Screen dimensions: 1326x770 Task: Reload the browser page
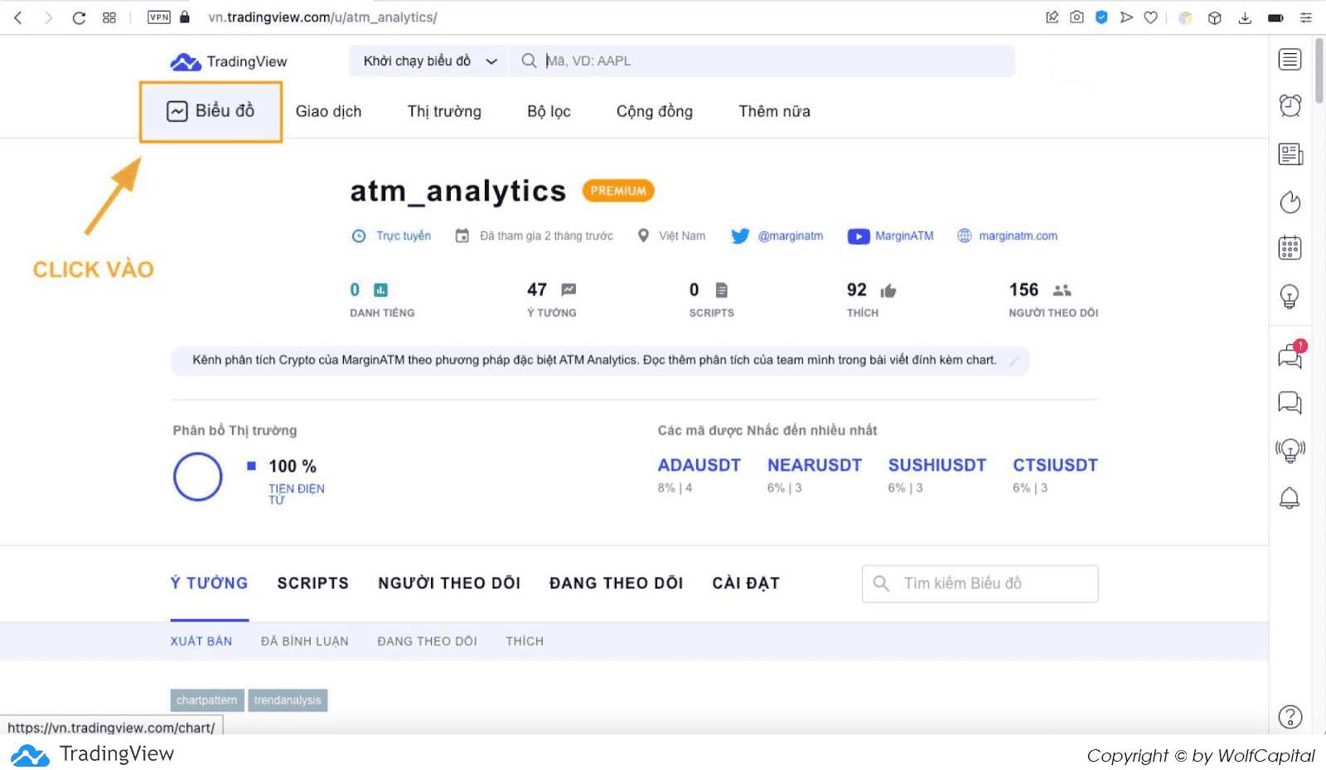coord(79,17)
